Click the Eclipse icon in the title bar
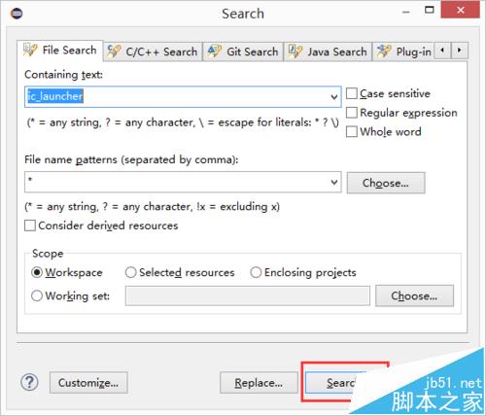 pyautogui.click(x=17, y=14)
